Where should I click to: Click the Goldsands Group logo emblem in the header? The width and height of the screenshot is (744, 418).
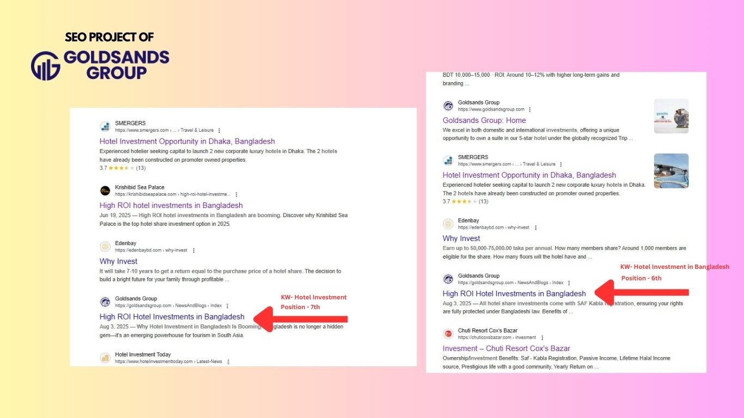(45, 66)
